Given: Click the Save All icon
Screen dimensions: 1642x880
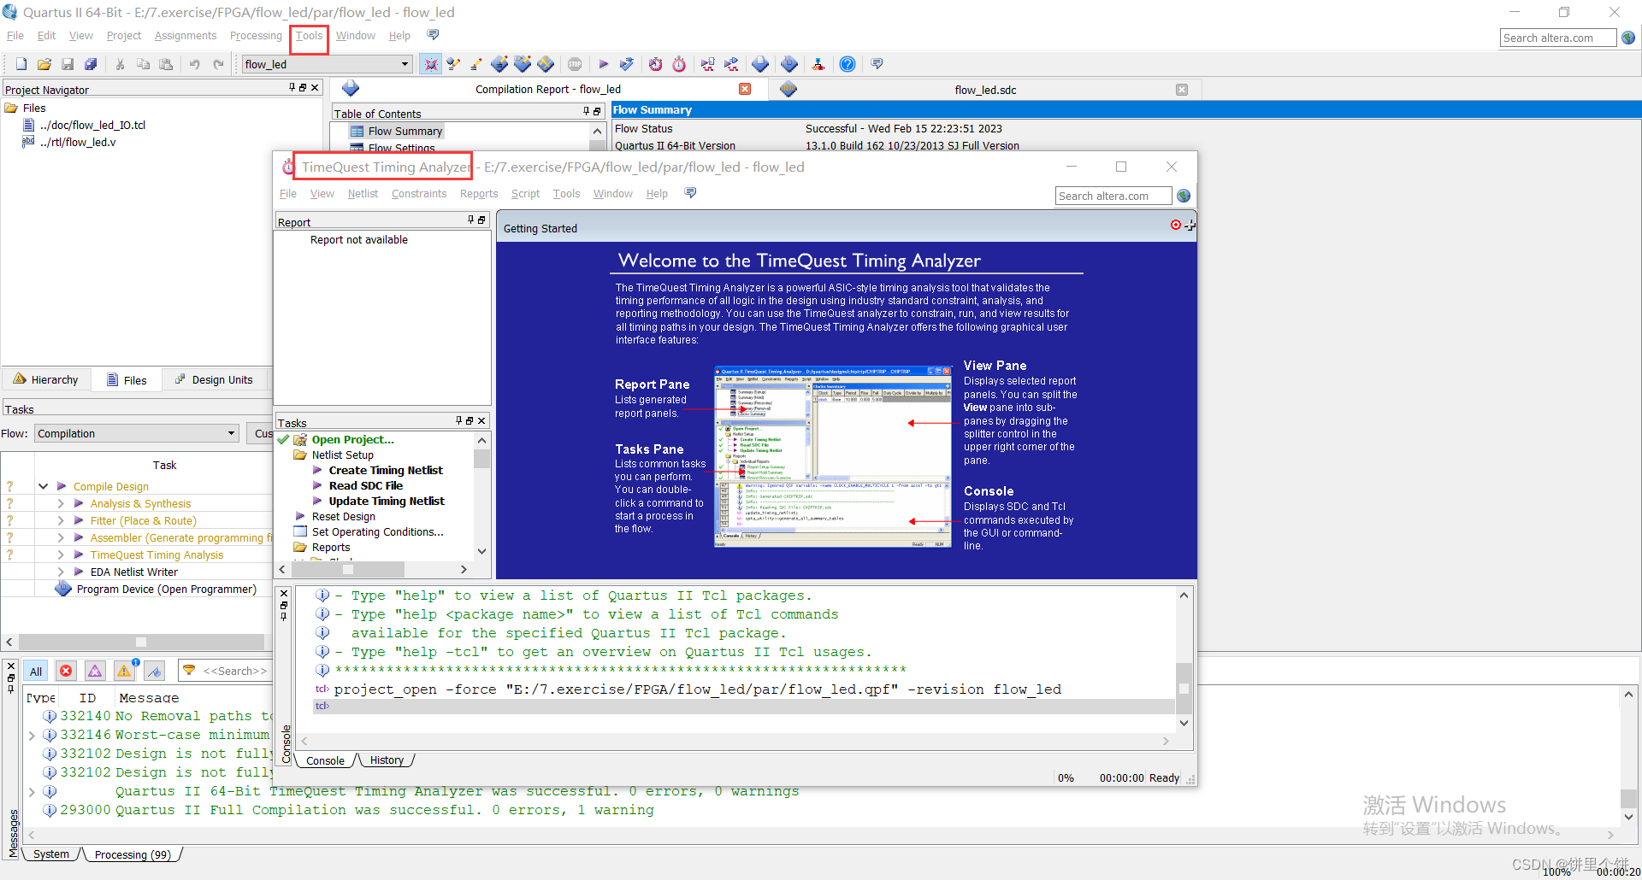Looking at the screenshot, I should (x=91, y=64).
